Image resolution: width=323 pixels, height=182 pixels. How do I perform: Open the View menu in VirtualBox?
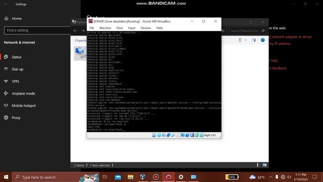pos(120,28)
